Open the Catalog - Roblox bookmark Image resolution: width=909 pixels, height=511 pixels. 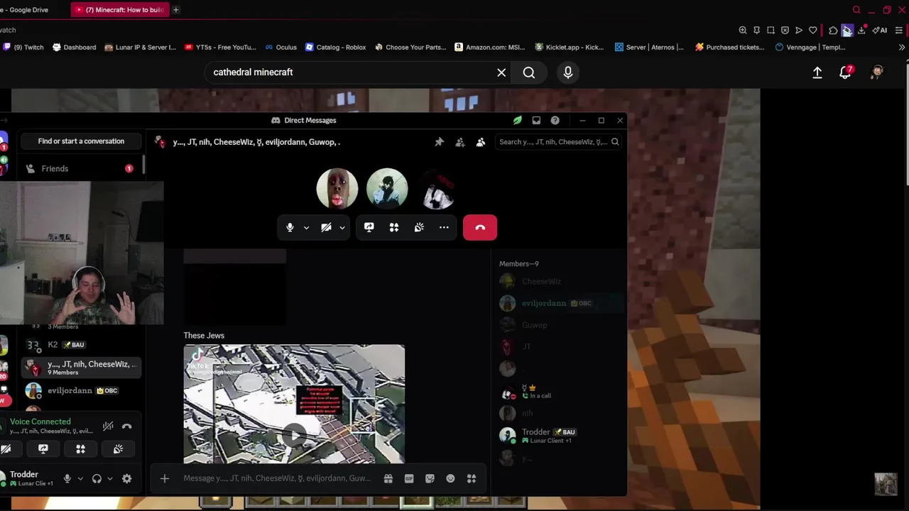tap(335, 48)
